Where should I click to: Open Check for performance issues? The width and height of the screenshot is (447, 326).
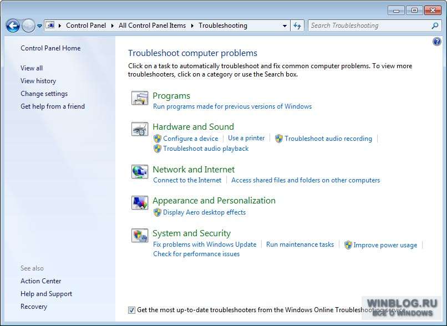click(196, 254)
